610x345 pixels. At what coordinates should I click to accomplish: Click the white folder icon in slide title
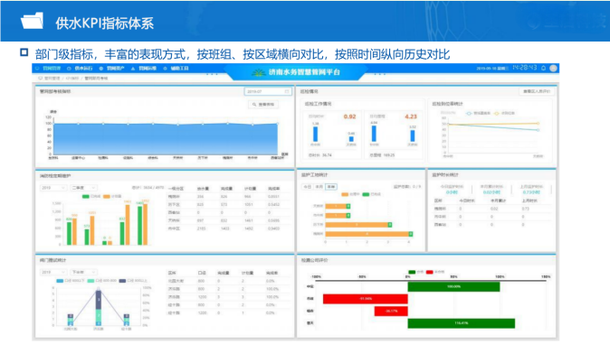coord(32,21)
